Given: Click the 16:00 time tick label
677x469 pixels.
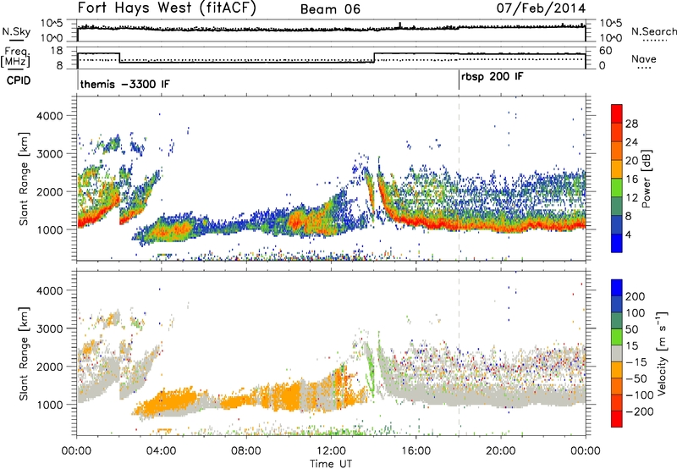Looking at the screenshot, I should (416, 451).
